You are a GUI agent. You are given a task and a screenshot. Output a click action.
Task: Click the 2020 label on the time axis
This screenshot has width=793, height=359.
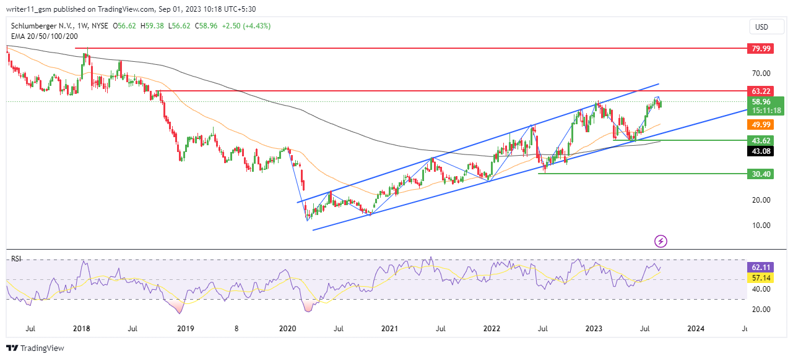point(288,329)
